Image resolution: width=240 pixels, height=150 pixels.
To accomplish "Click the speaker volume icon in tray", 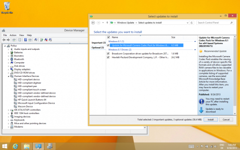I will 216,147.
